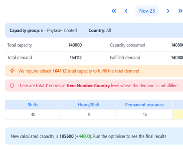This screenshot has height=149, width=183.
Task: Jump to last month with double-right arrows
Action: 180,11
